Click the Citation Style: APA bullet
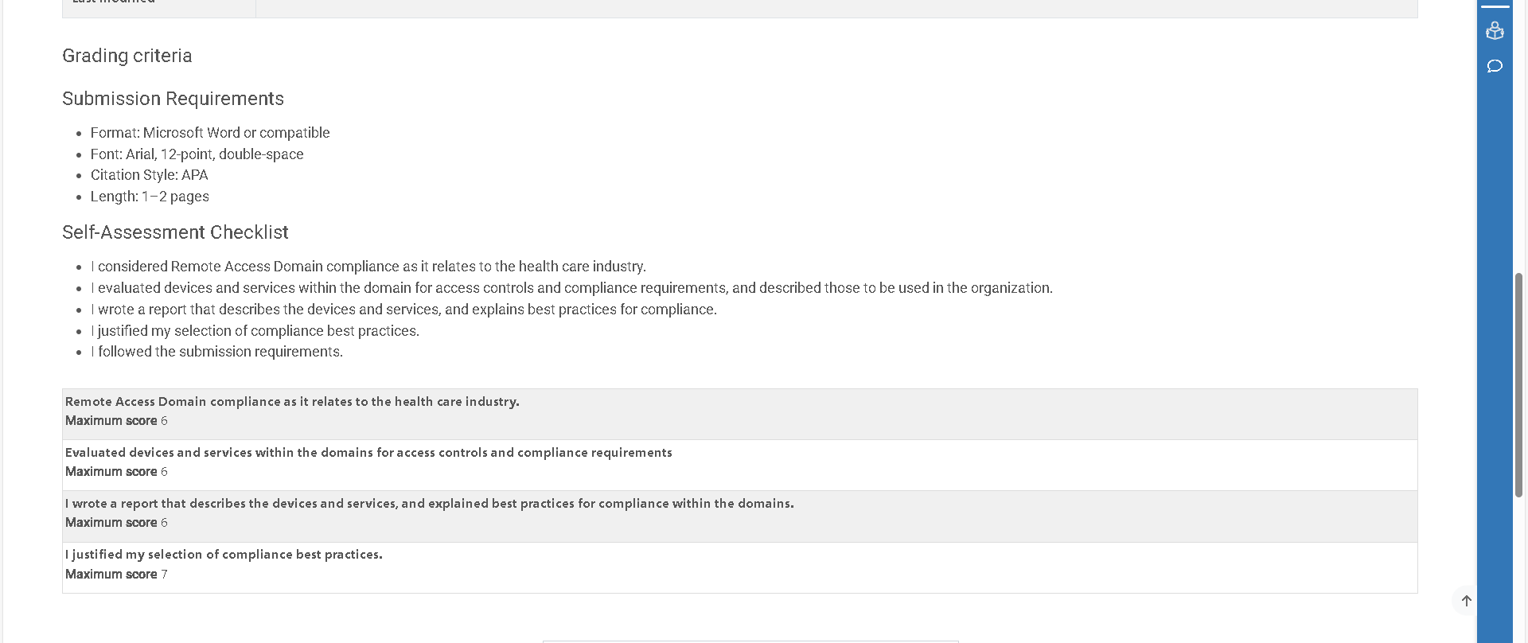This screenshot has height=643, width=1528. 149,175
